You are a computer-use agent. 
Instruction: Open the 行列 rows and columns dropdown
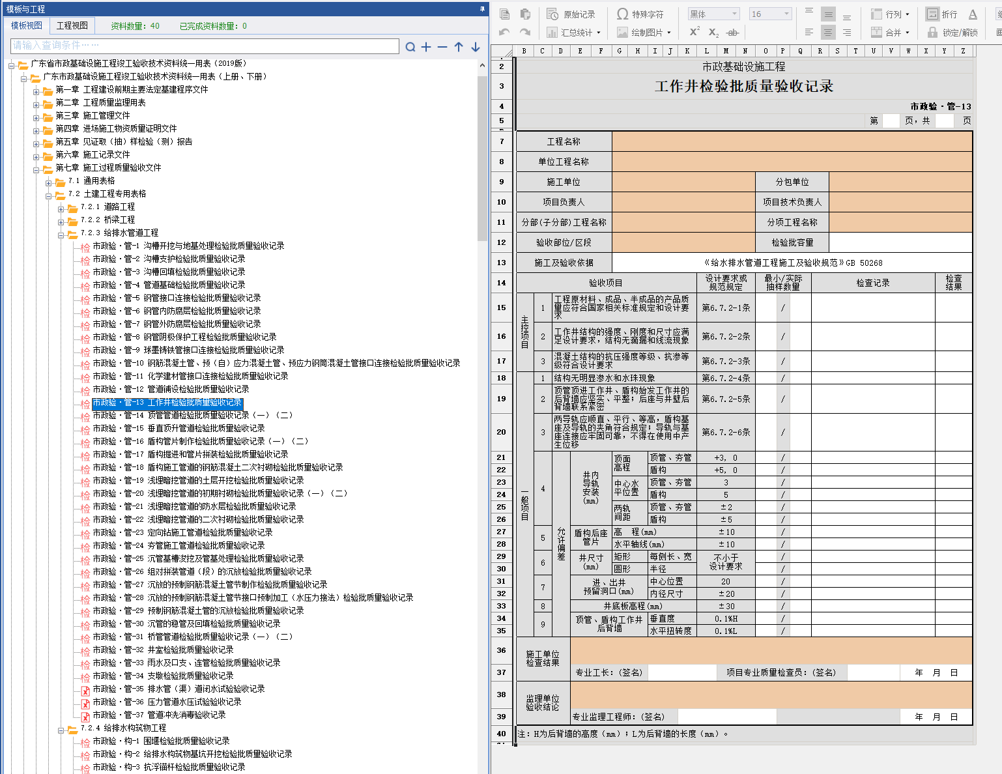click(x=890, y=14)
